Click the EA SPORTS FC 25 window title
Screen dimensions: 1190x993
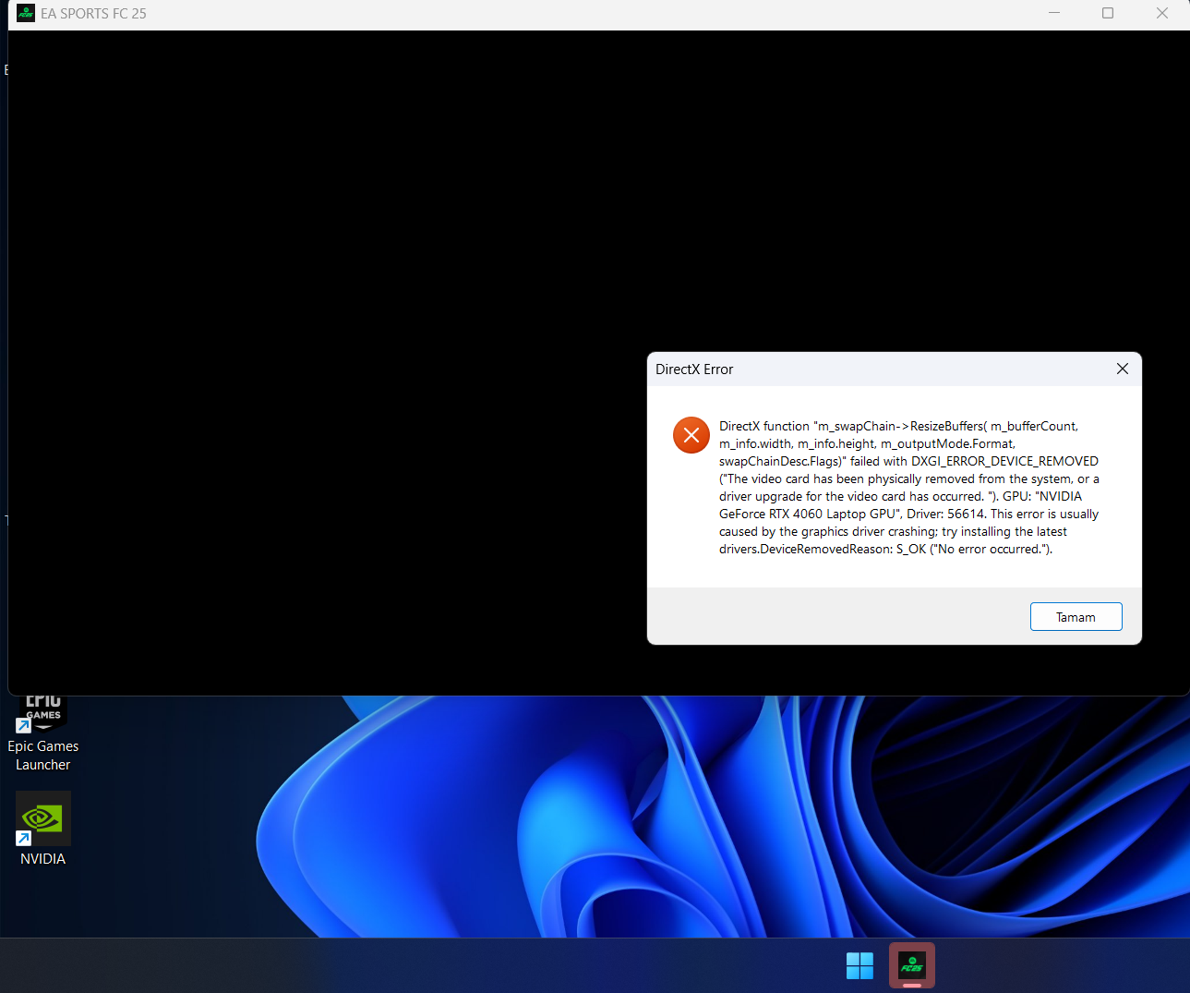tap(93, 14)
